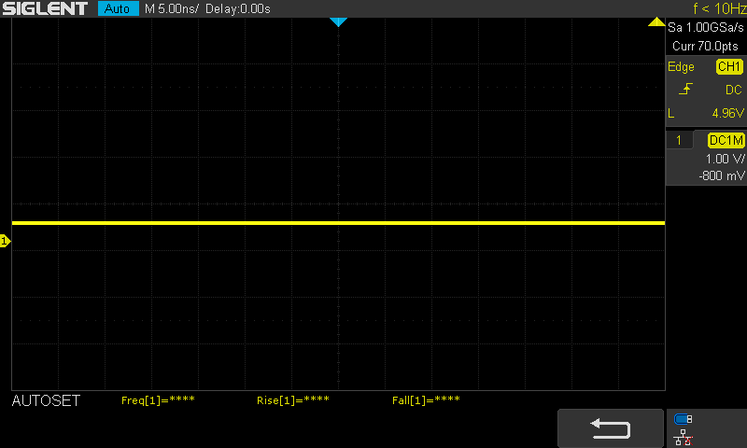Click the USB device status icon
This screenshot has width=747, height=448.
(x=684, y=419)
